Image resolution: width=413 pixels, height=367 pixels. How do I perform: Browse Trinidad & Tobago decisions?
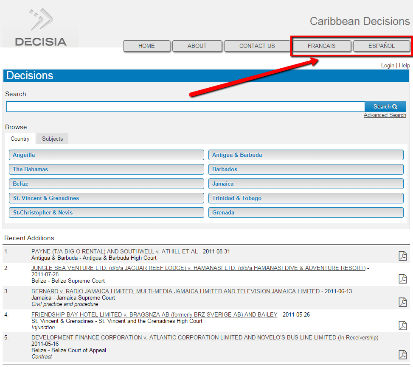306,198
